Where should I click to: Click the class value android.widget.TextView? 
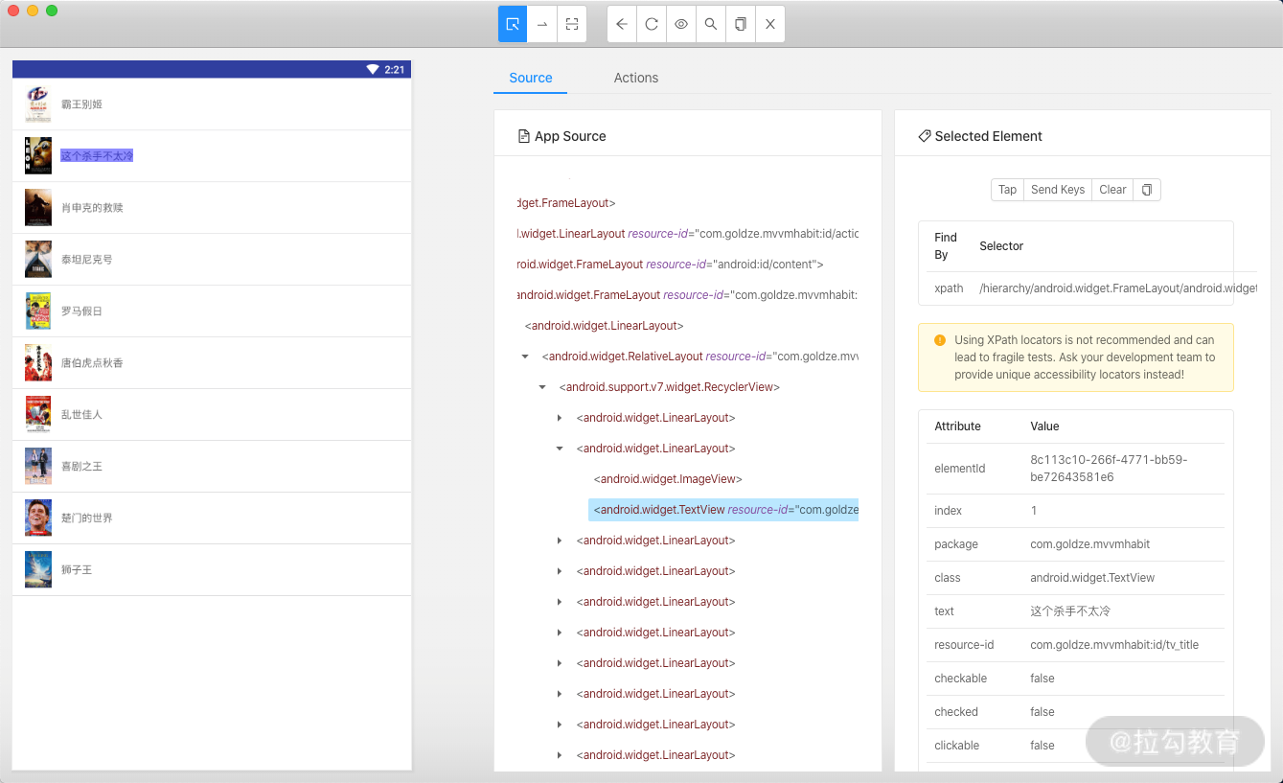(1092, 578)
